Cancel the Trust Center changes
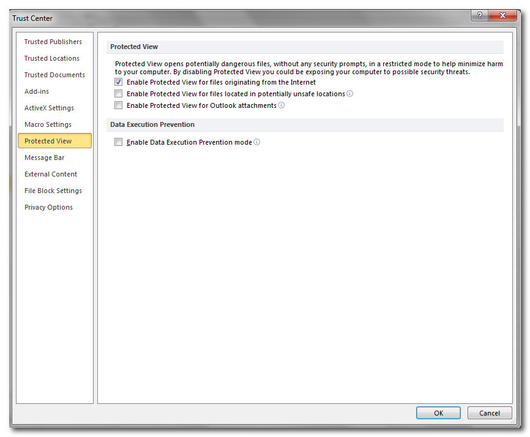Image resolution: width=530 pixels, height=437 pixels. (490, 413)
